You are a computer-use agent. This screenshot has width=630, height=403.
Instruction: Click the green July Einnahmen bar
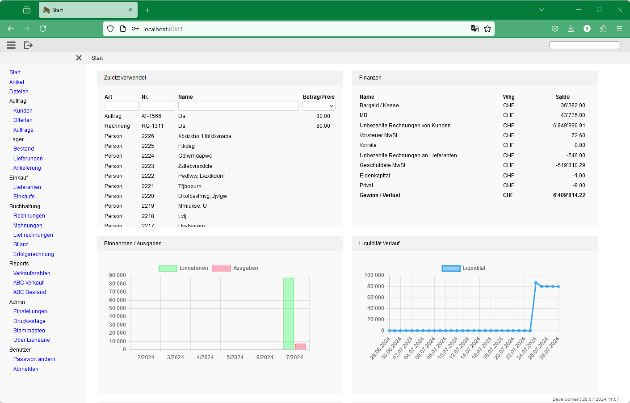(289, 314)
